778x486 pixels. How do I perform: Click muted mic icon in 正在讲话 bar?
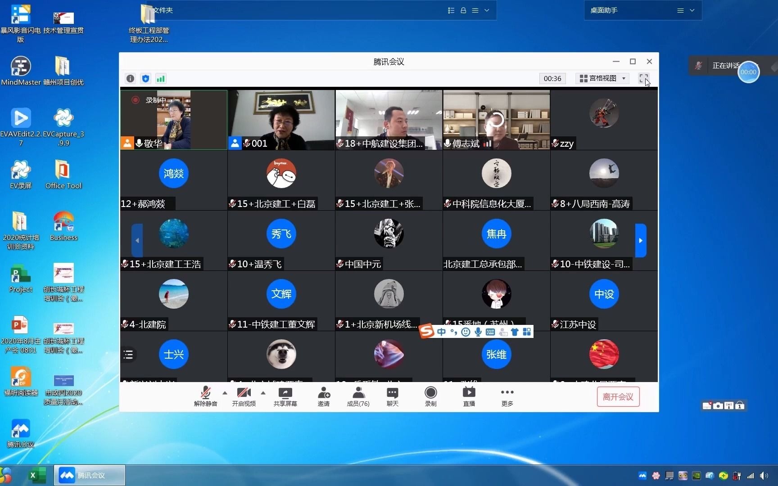698,66
